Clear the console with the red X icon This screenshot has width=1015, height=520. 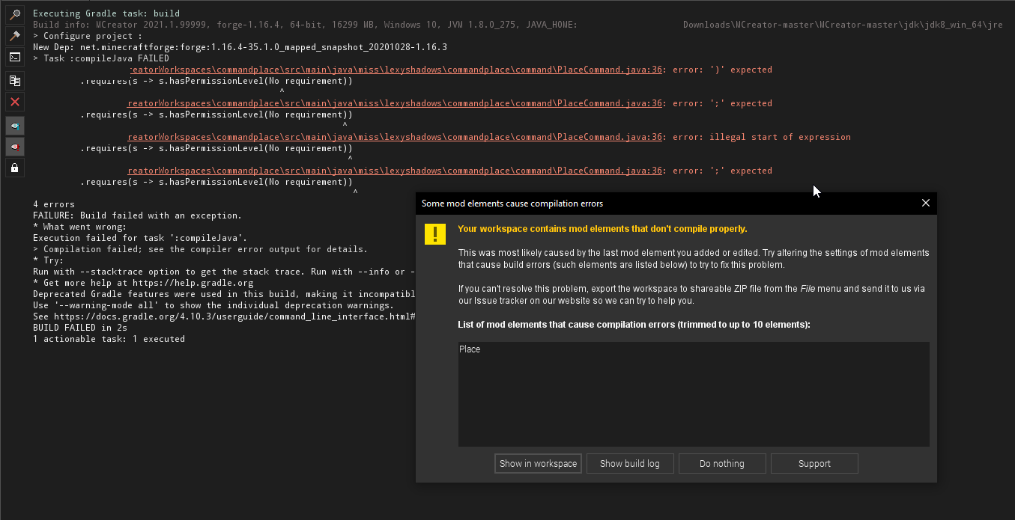[x=15, y=102]
